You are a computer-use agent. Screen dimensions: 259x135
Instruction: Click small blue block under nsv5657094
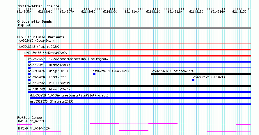click(29, 80)
